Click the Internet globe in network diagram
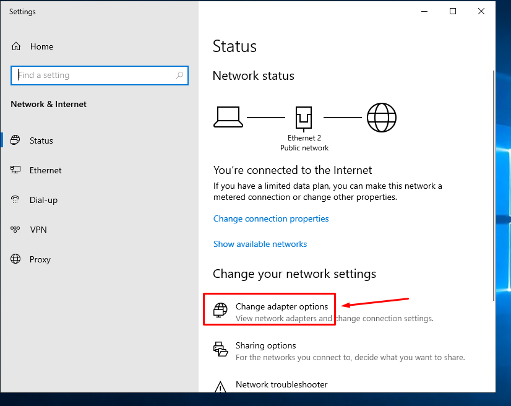The height and width of the screenshot is (406, 511). point(381,117)
